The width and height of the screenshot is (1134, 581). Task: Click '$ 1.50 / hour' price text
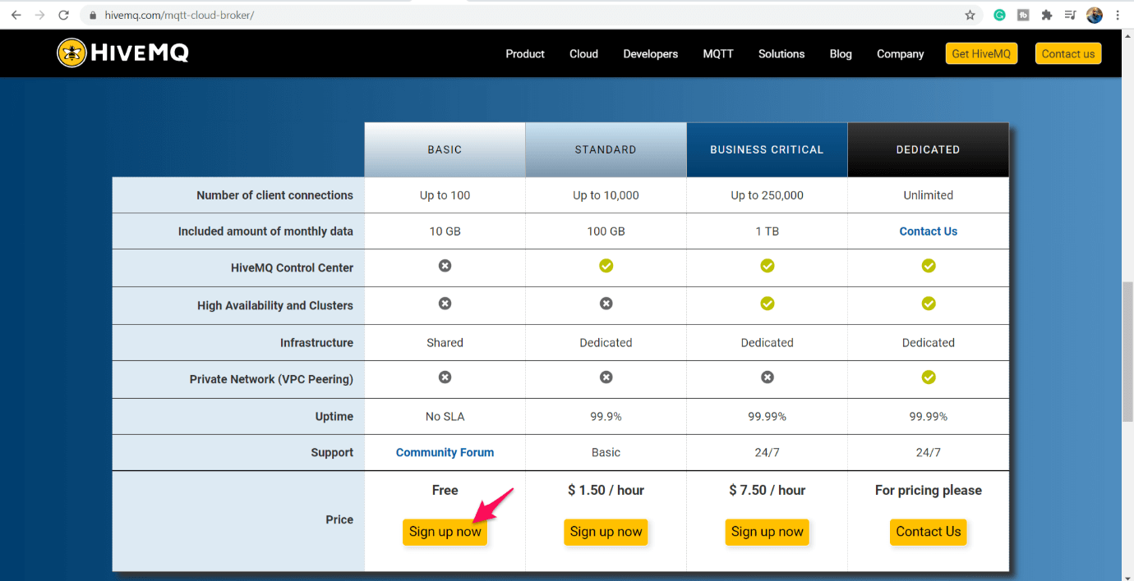606,490
